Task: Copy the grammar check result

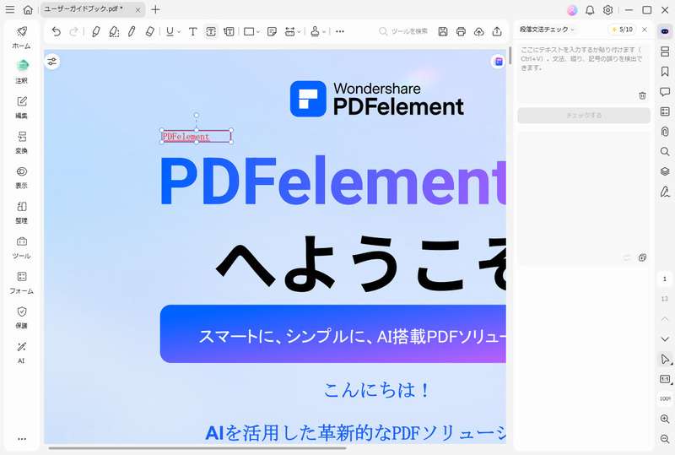Action: (x=642, y=257)
